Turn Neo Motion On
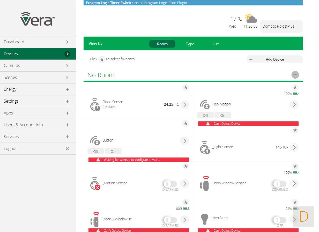The image size is (319, 232). point(223,115)
